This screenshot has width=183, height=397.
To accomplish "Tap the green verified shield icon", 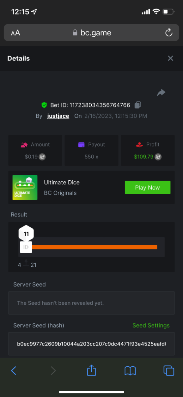I will [44, 105].
